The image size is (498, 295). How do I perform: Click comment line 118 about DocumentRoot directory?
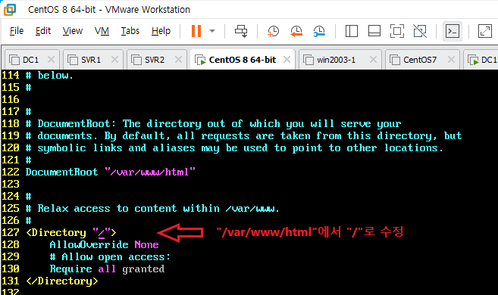[213, 123]
